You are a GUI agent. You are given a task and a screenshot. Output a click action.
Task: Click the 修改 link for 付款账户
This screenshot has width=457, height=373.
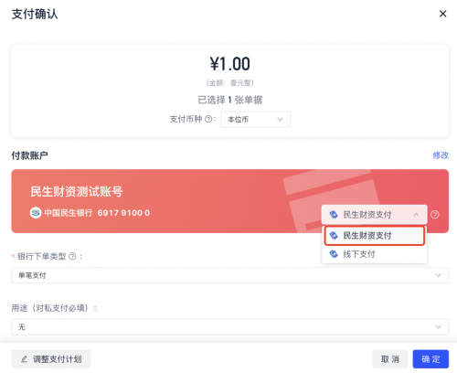point(441,155)
